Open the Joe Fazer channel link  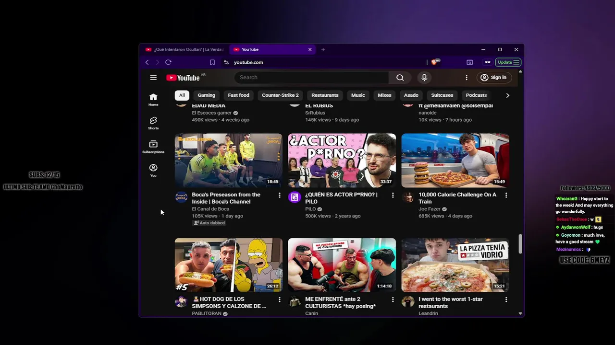[x=430, y=209]
